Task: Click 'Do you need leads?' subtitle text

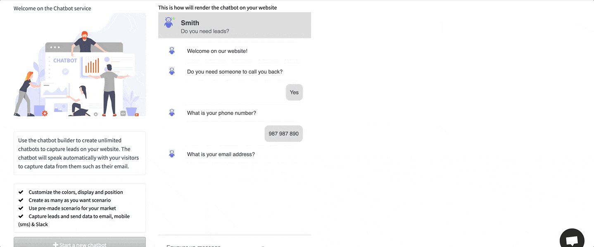Action: [x=204, y=31]
